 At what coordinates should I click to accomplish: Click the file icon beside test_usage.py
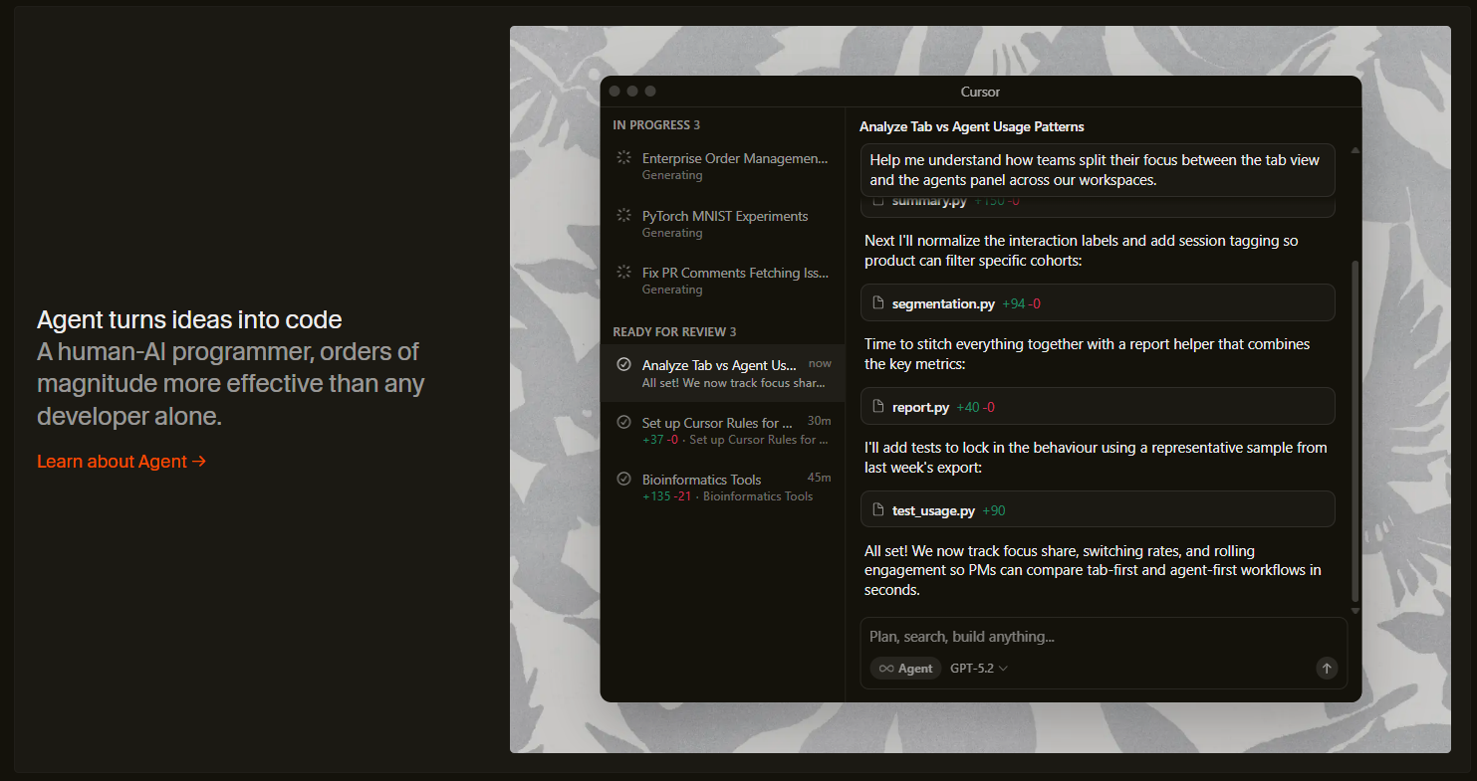pos(877,510)
